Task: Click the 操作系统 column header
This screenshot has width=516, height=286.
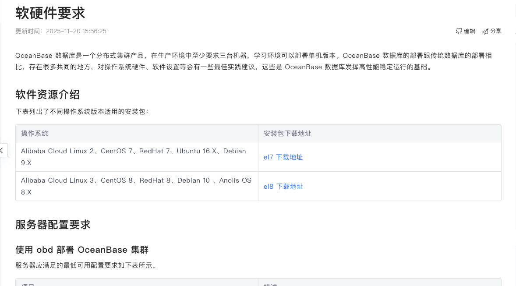Action: (x=35, y=134)
